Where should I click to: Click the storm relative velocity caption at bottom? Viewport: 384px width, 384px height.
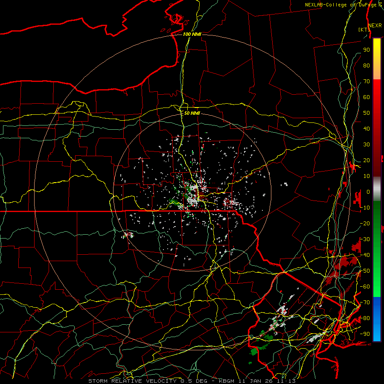click(x=192, y=381)
